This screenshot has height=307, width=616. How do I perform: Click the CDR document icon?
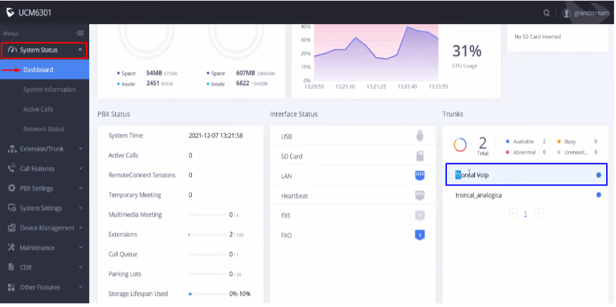pos(12,267)
